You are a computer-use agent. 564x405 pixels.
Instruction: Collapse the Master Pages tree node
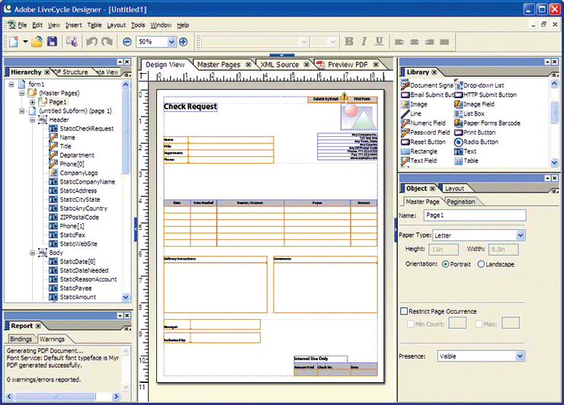point(22,93)
